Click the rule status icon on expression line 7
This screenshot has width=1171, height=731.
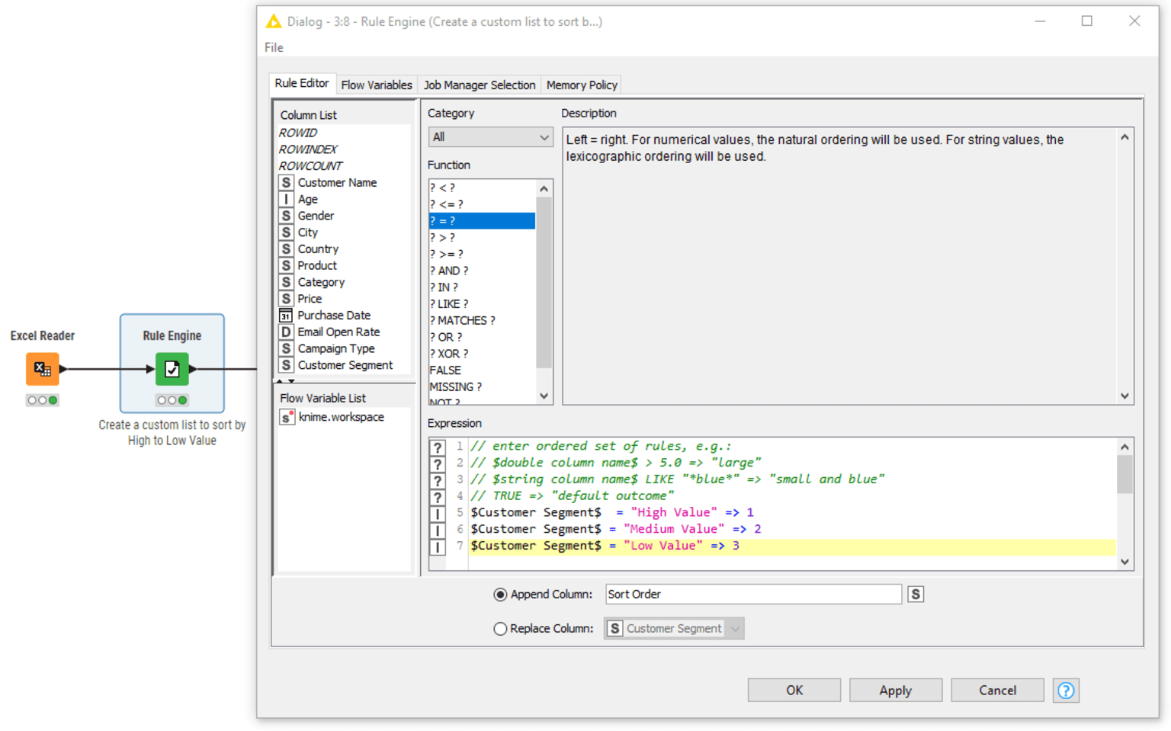pos(438,547)
